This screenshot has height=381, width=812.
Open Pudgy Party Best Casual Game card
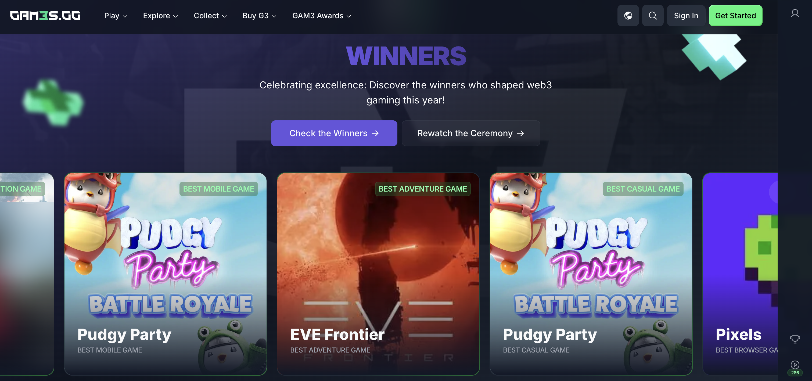coord(591,274)
